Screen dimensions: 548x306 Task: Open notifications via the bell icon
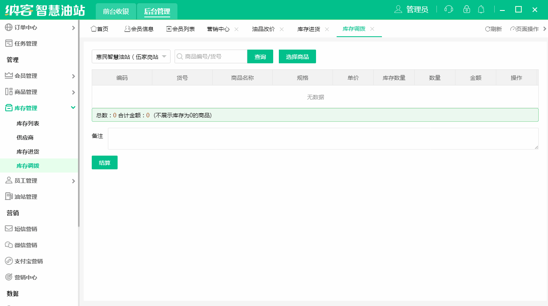pos(481,9)
